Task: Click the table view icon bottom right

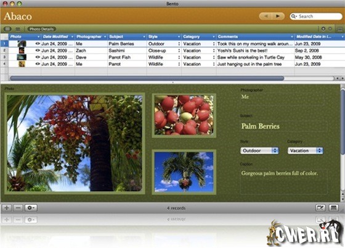Action: 333,208
